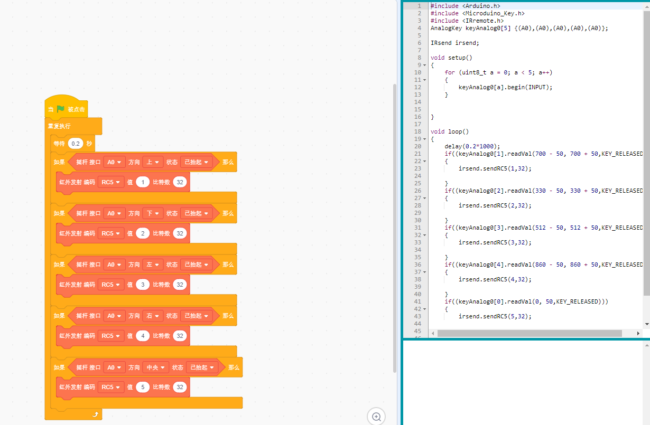Fold the if block at line 22
The image size is (650, 425).
click(424, 161)
